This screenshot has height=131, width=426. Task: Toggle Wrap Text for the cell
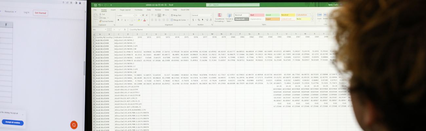coord(176,15)
